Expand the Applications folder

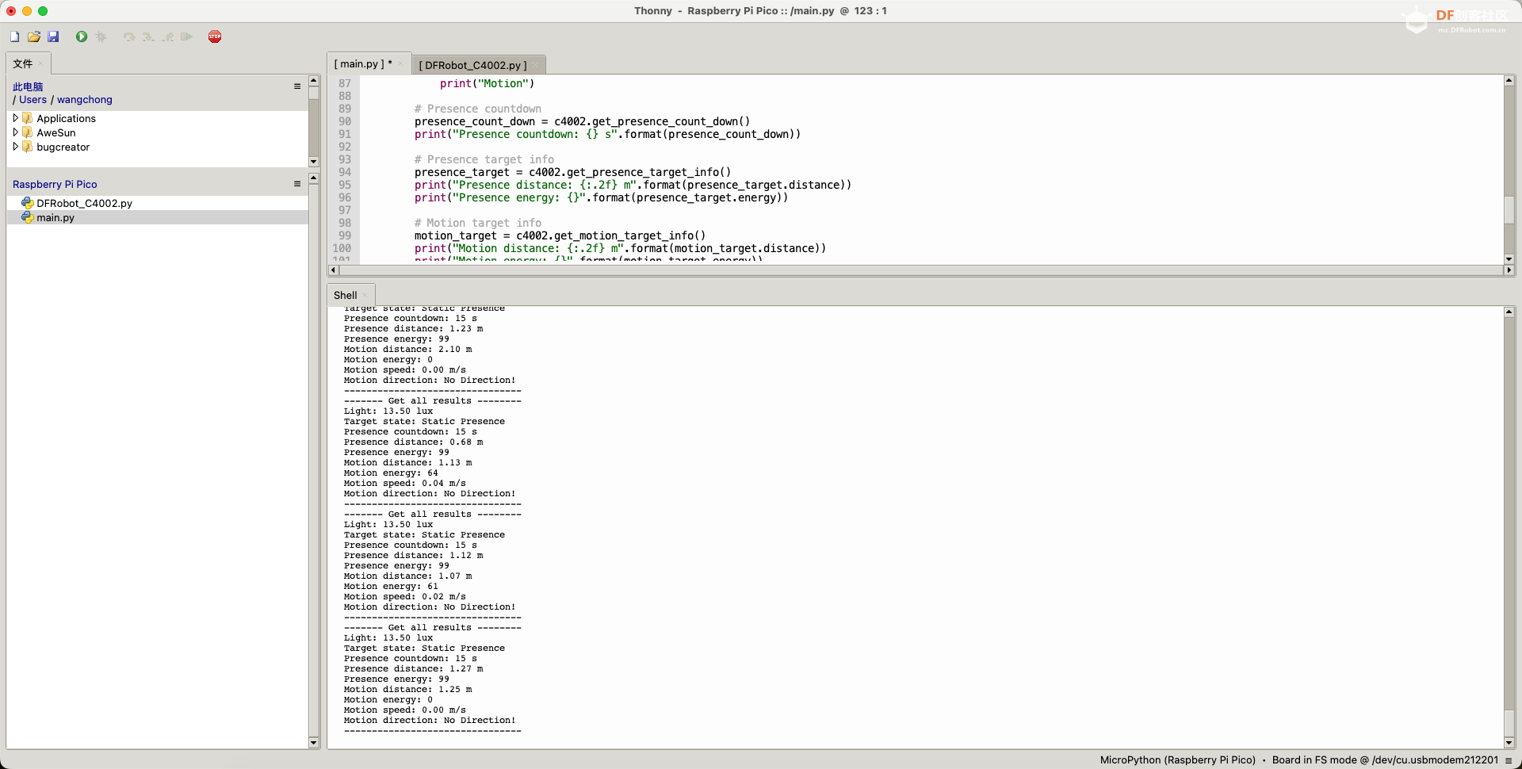(x=16, y=118)
